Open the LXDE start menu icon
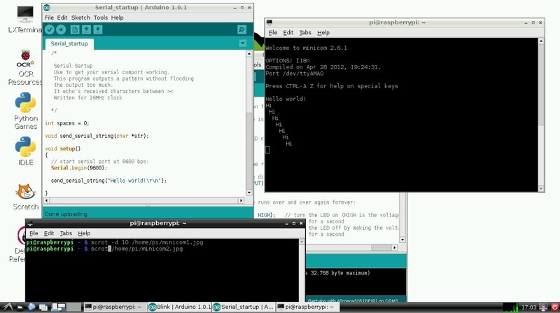The height and width of the screenshot is (313, 560). (x=8, y=307)
